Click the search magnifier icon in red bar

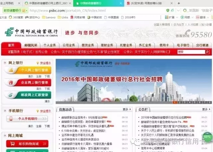point(207,52)
